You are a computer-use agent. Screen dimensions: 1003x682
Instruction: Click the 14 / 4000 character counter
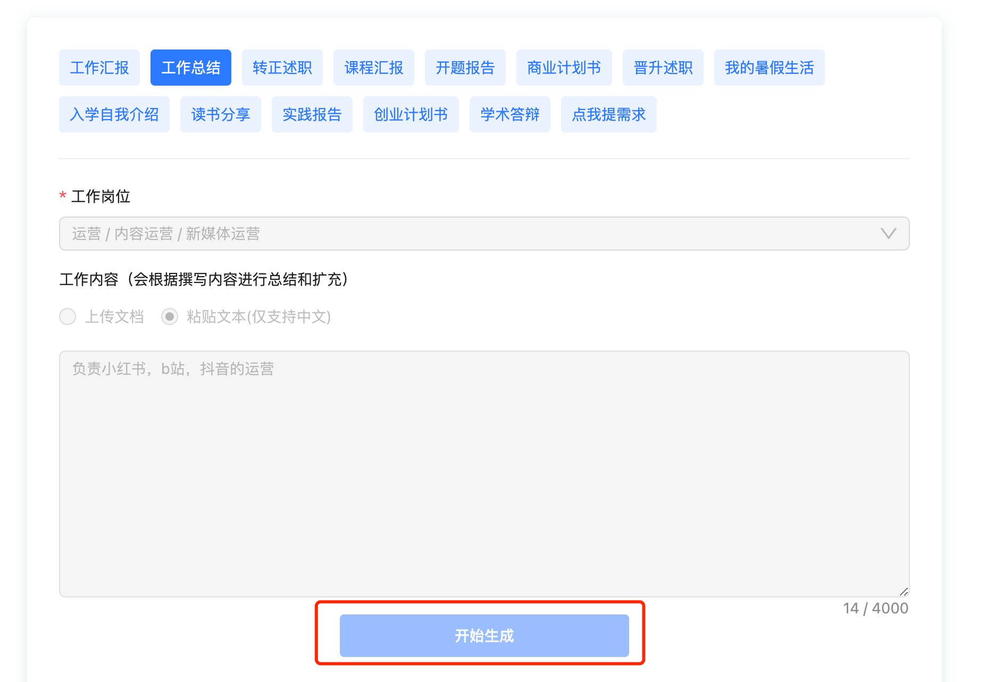click(x=875, y=608)
